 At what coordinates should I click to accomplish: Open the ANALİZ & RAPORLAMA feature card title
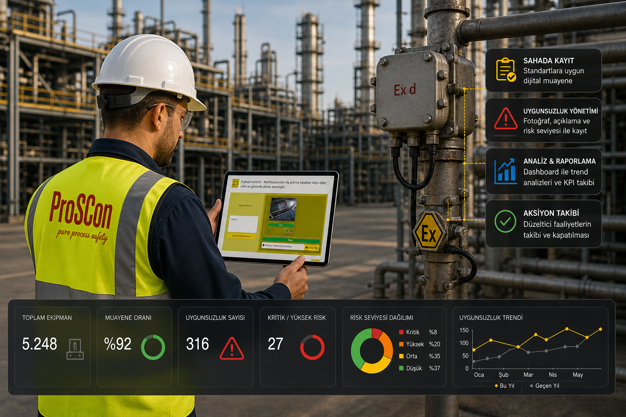[560, 161]
